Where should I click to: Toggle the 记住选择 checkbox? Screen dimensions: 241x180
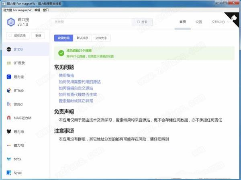[x=10, y=35]
